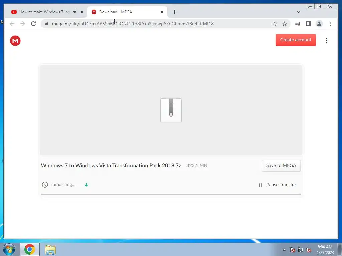Click the file name Windows 7 to Windows Vista Transformation Pack
Image resolution: width=342 pixels, height=256 pixels.
pyautogui.click(x=111, y=165)
